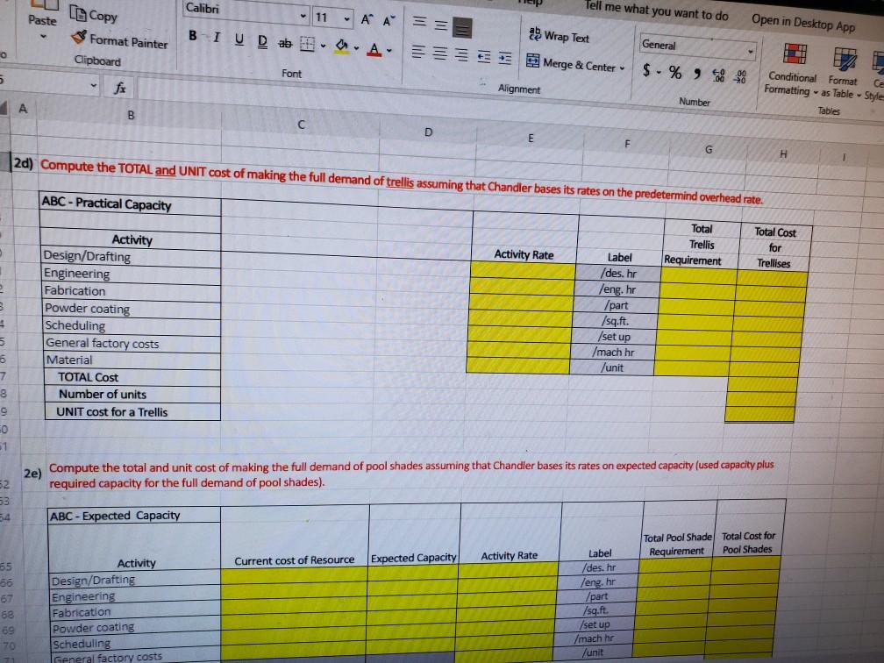Center text horizontally
This screenshot has height=663, width=884.
(439, 53)
